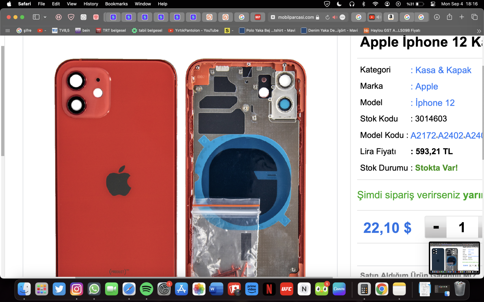
Task: Select the quantity field showing 1
Action: point(462,227)
